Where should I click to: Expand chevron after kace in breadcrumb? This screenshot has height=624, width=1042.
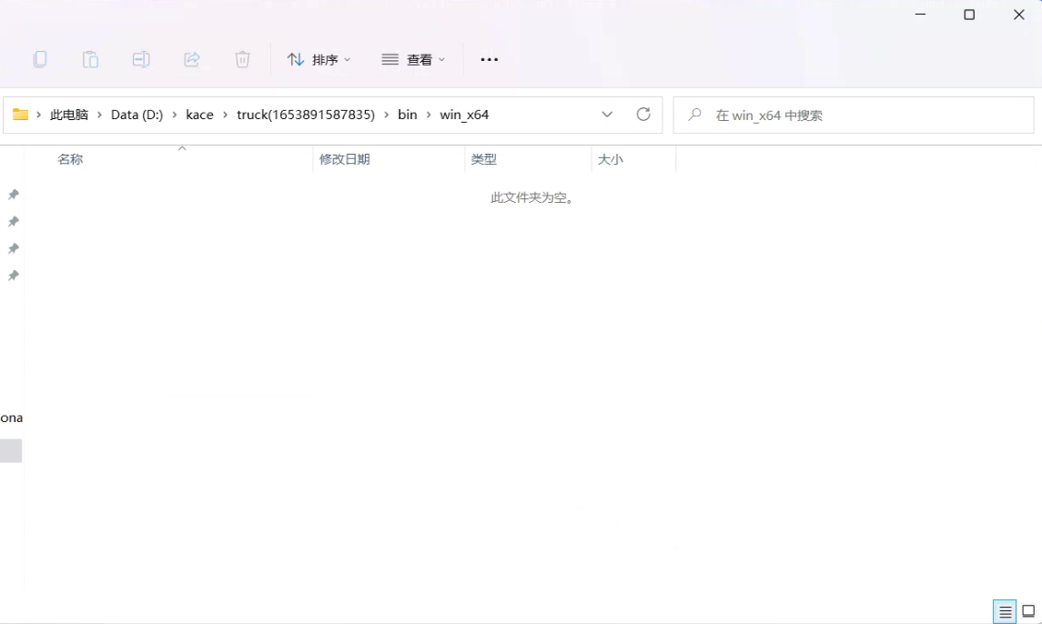pos(226,115)
